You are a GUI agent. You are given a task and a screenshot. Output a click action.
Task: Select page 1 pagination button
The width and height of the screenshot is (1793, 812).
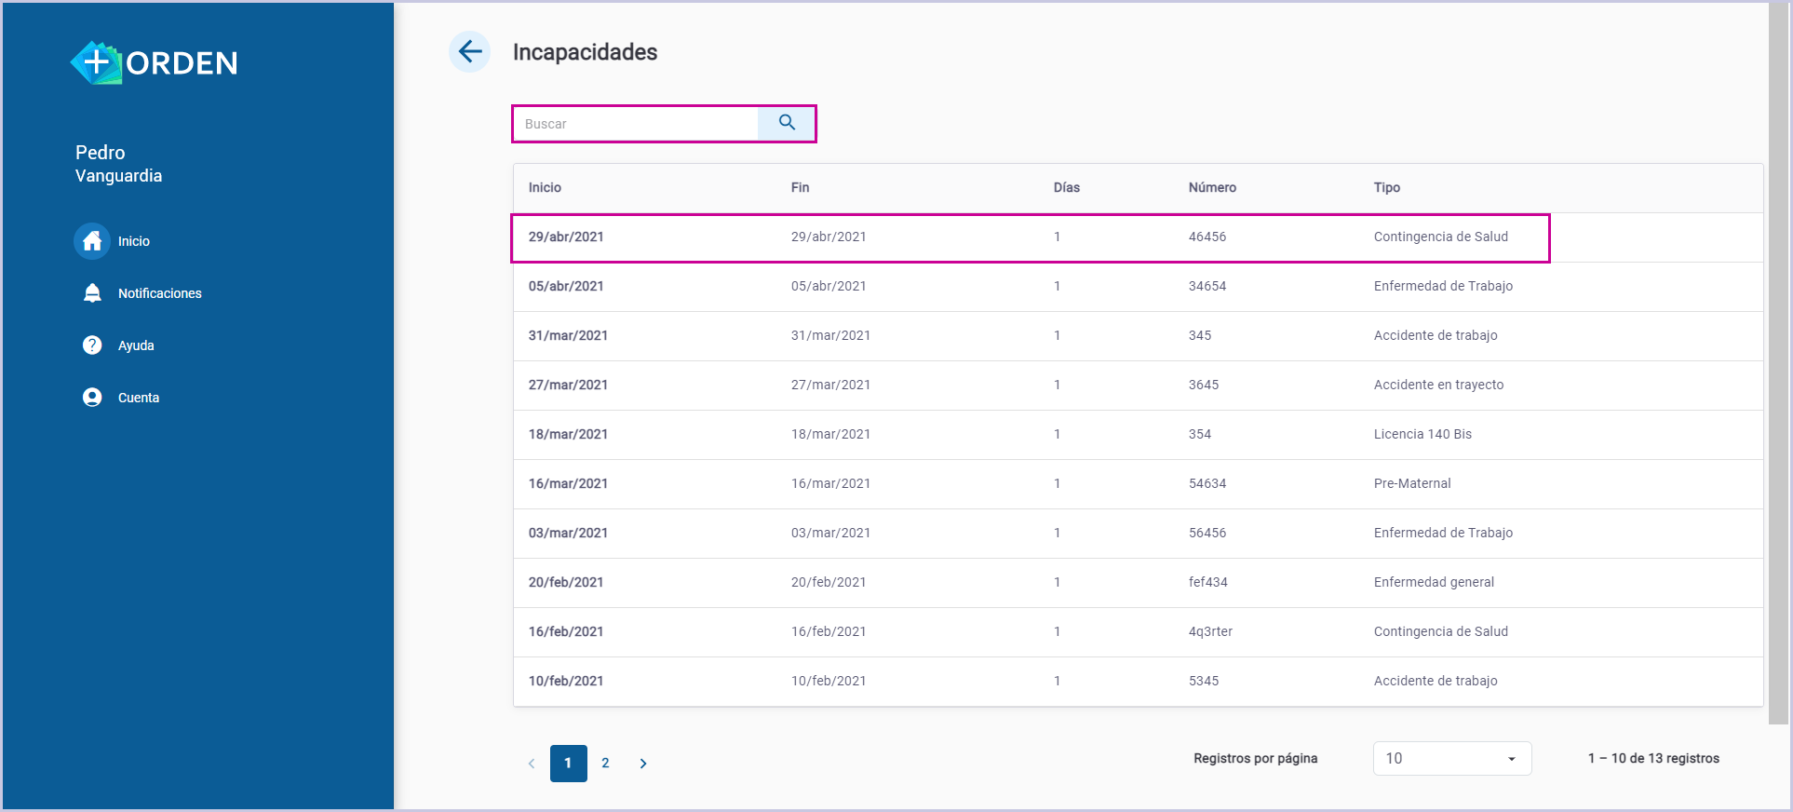568,764
